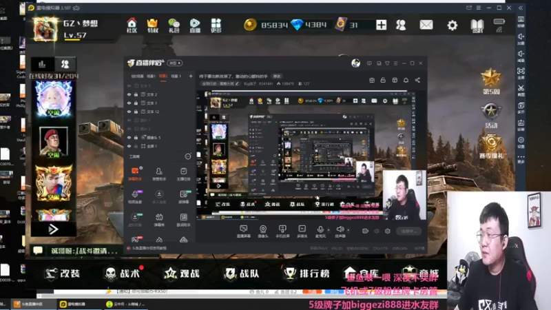Click the 麦克风 microphone icon
The width and height of the screenshot is (551, 310).
click(x=320, y=229)
